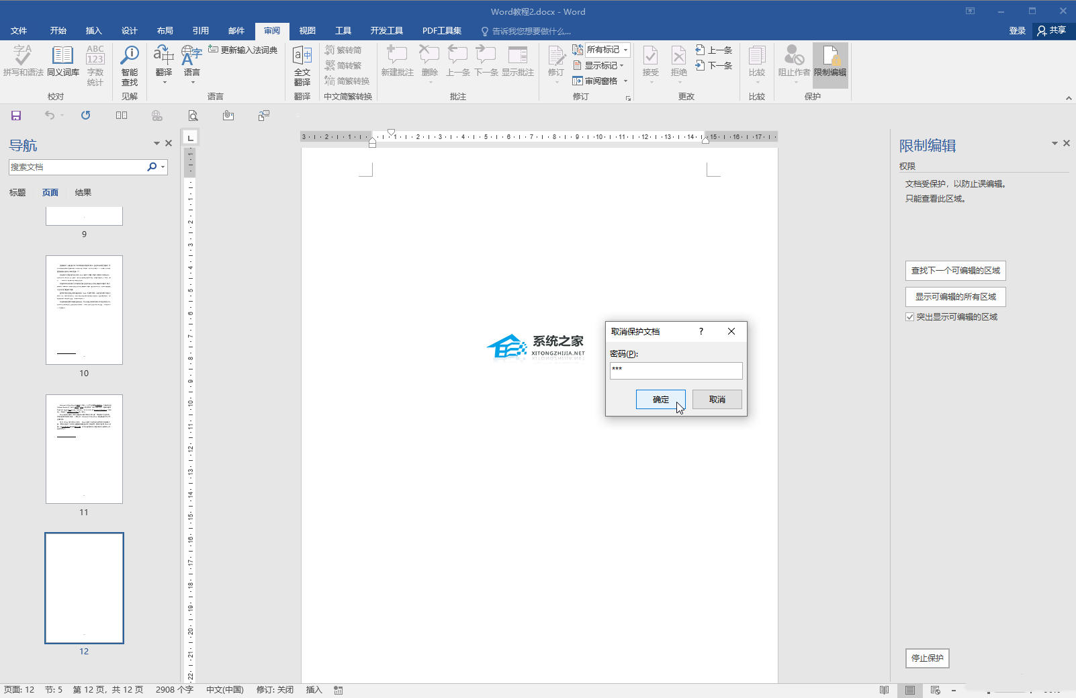This screenshot has height=698, width=1076.
Task: Open the View ribbon tab
Action: 307,31
